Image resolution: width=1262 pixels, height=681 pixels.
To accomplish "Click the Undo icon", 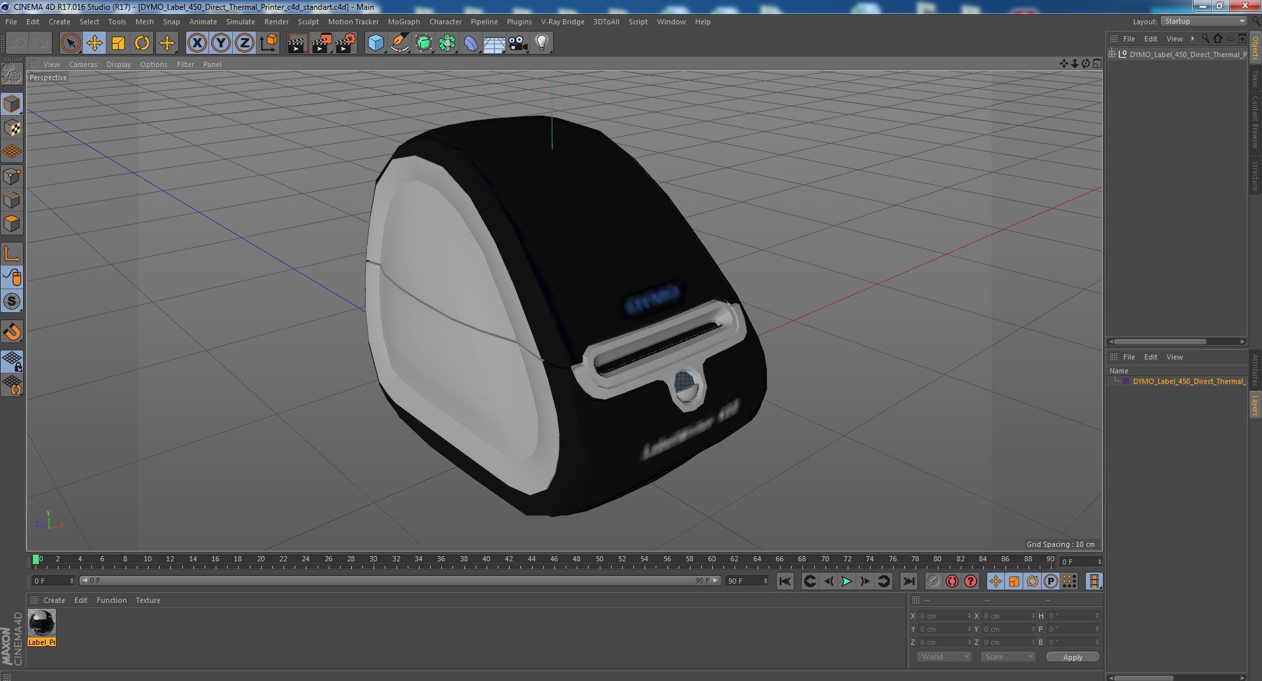I will tap(17, 43).
